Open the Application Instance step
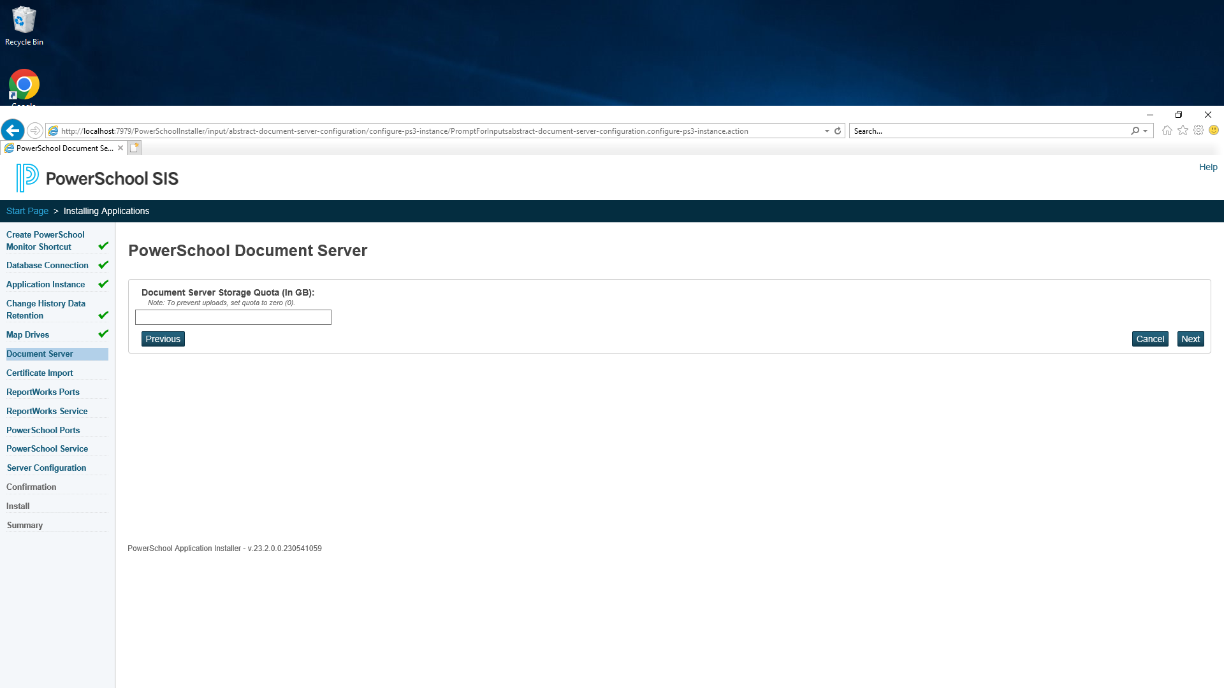This screenshot has height=688, width=1224. pos(45,284)
